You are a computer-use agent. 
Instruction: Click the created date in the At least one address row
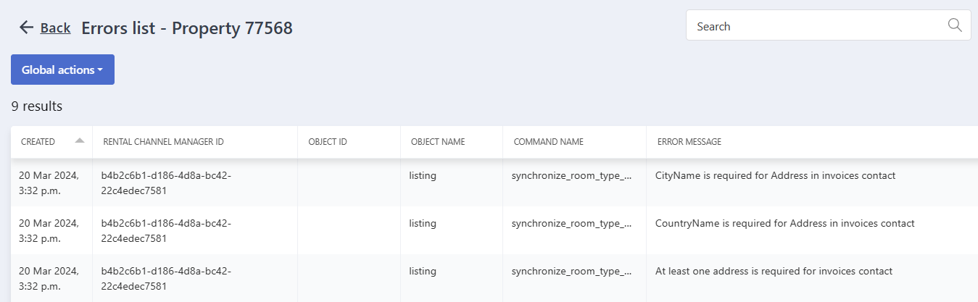pos(49,278)
